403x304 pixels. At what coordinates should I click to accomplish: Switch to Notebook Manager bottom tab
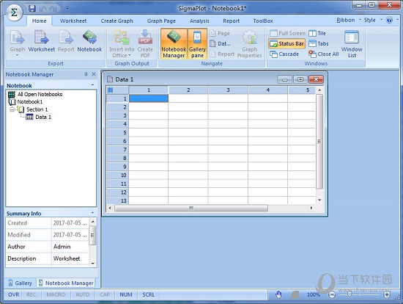pos(66,283)
